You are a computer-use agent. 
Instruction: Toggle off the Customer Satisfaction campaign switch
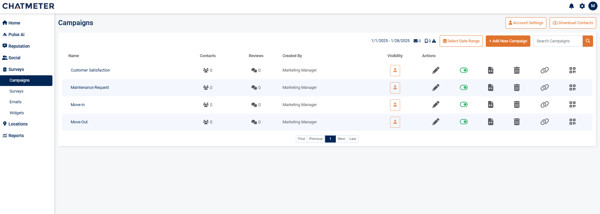463,70
